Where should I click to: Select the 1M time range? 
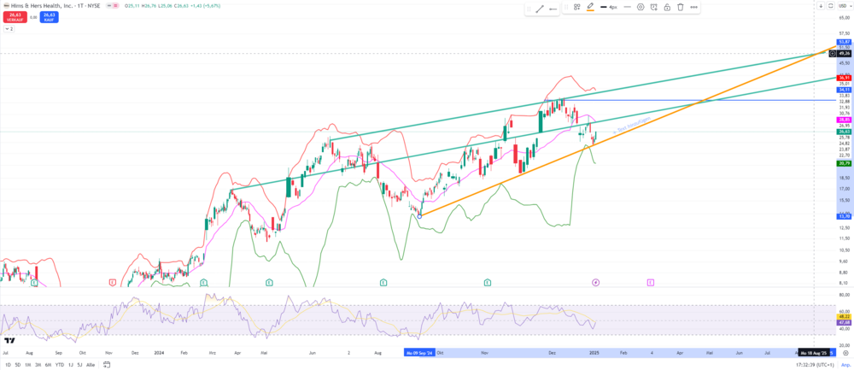[28, 365]
